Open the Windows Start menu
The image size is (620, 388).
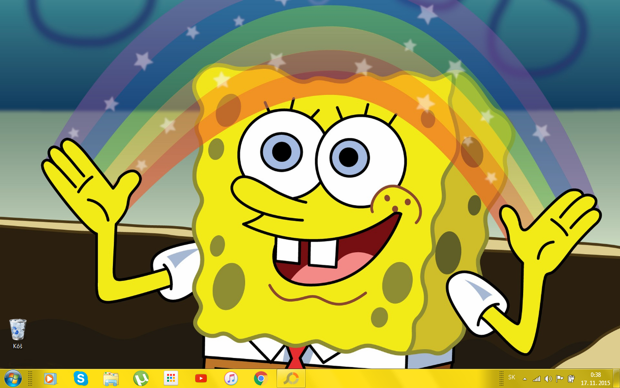point(13,378)
